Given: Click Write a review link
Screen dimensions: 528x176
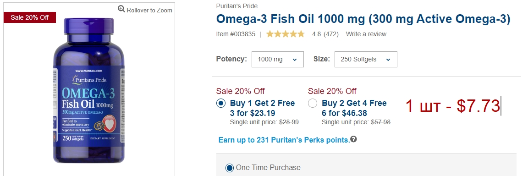Looking at the screenshot, I should (366, 34).
